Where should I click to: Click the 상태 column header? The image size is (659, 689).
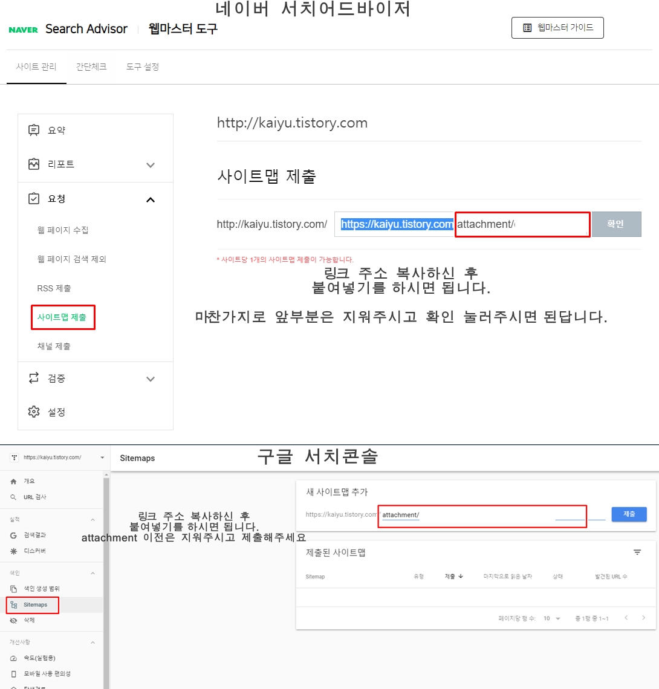(558, 577)
